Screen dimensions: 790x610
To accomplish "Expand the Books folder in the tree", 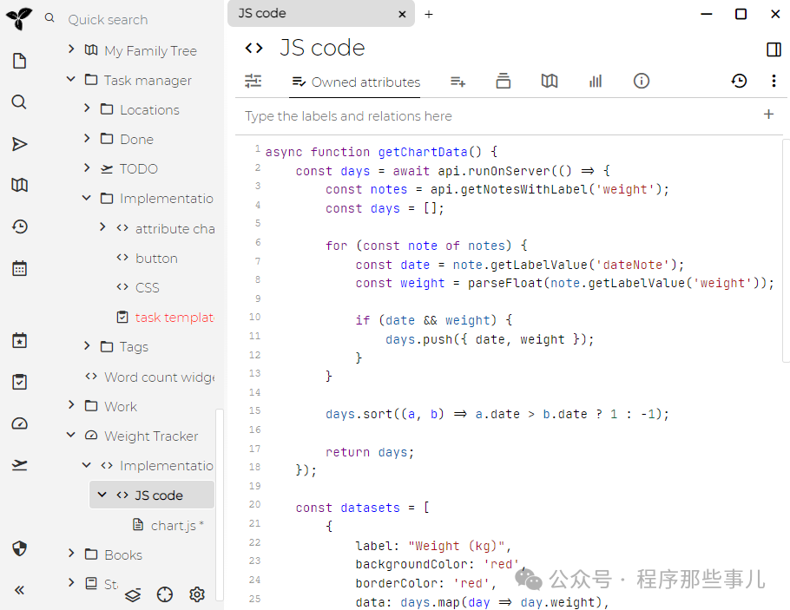I will (71, 554).
